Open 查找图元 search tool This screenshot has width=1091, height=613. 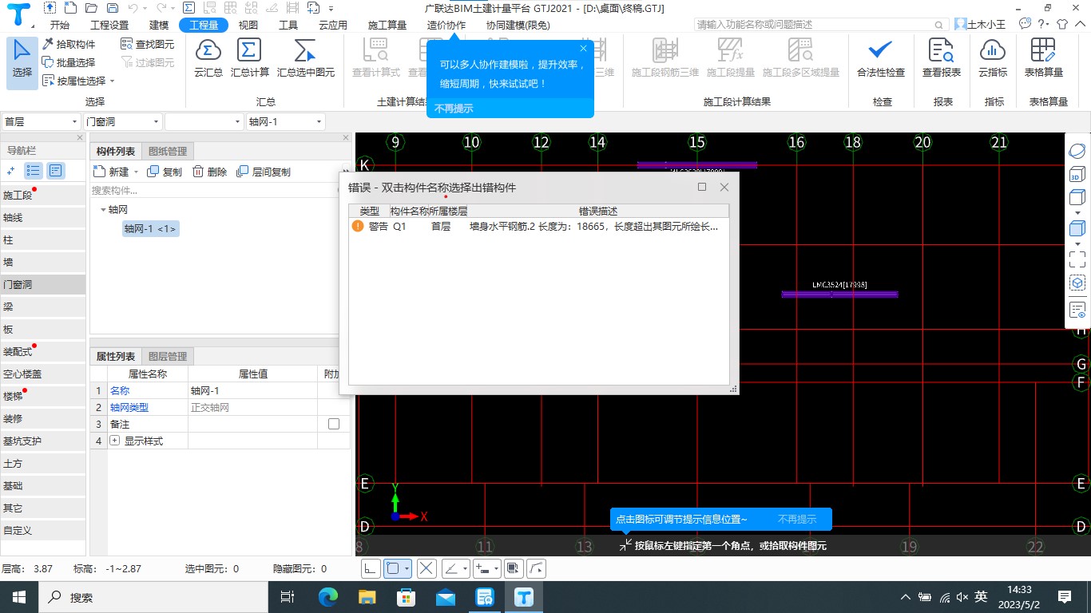[x=148, y=45]
